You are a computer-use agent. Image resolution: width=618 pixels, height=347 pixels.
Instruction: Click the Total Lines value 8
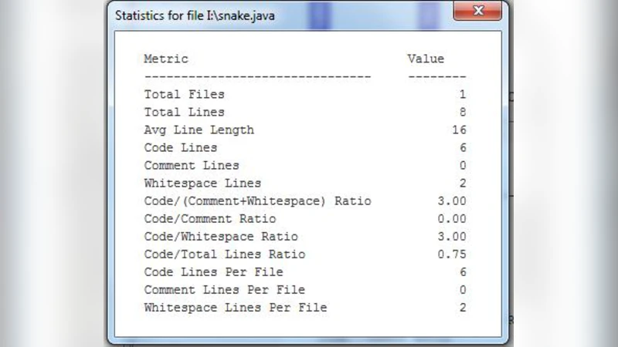coord(463,112)
